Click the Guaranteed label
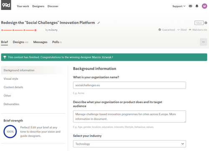The width and height of the screenshot is (209, 151). (x=168, y=30)
